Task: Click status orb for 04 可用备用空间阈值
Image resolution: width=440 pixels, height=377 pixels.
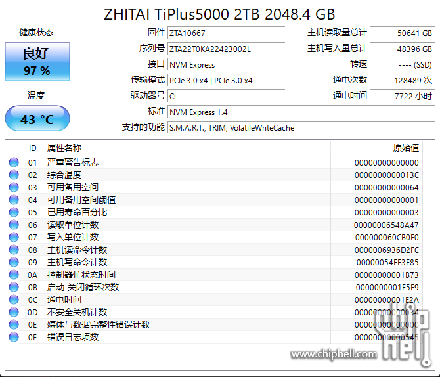Action: point(14,200)
